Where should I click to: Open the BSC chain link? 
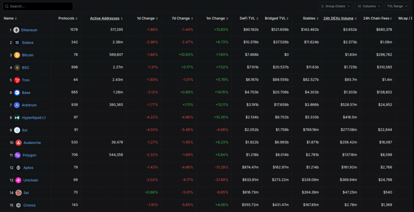[25, 67]
